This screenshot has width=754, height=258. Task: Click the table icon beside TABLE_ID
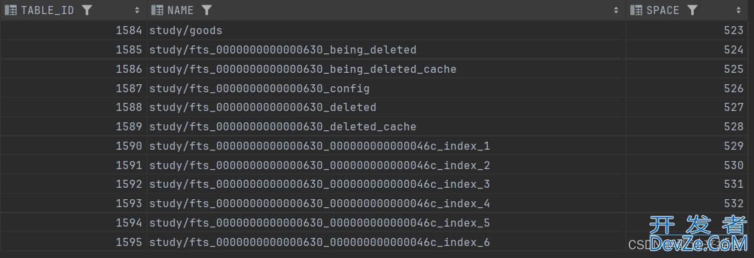pos(11,10)
